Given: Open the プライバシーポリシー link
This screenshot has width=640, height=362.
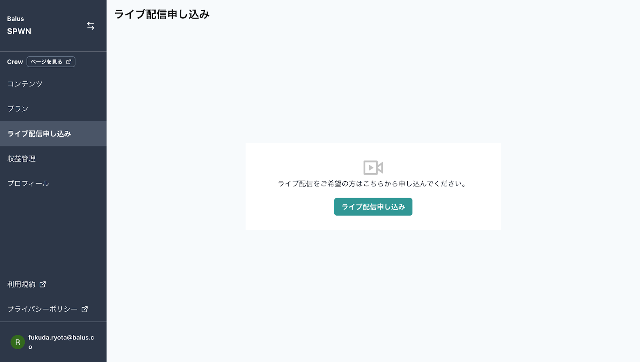Looking at the screenshot, I should click(42, 309).
